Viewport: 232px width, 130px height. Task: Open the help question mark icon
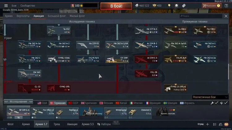[x=226, y=6]
